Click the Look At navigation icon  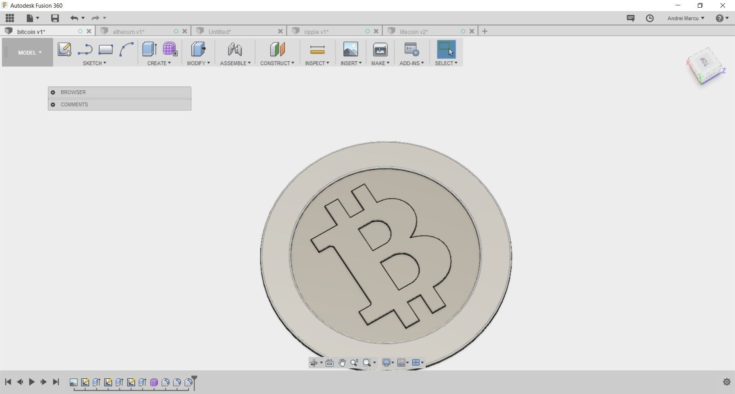pos(330,363)
